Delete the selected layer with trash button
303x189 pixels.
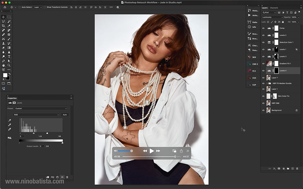click(297, 169)
